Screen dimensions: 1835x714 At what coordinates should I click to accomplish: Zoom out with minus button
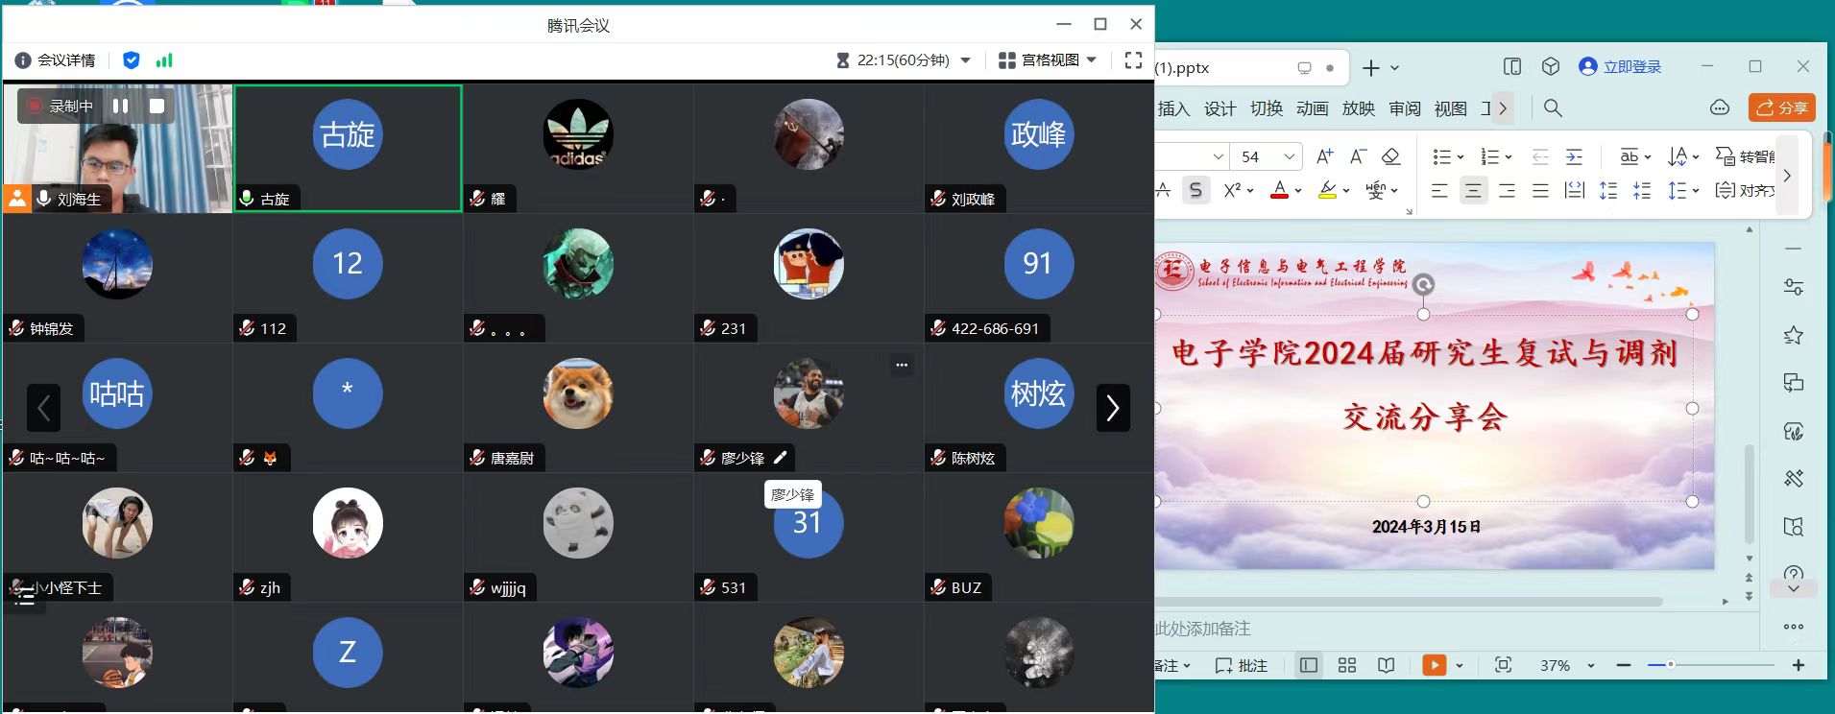pos(1624,665)
